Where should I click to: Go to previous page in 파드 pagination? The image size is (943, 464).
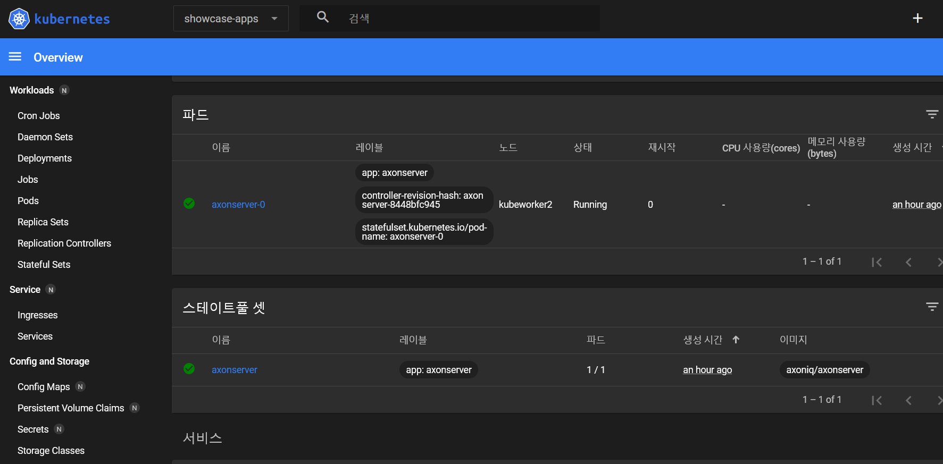click(908, 262)
